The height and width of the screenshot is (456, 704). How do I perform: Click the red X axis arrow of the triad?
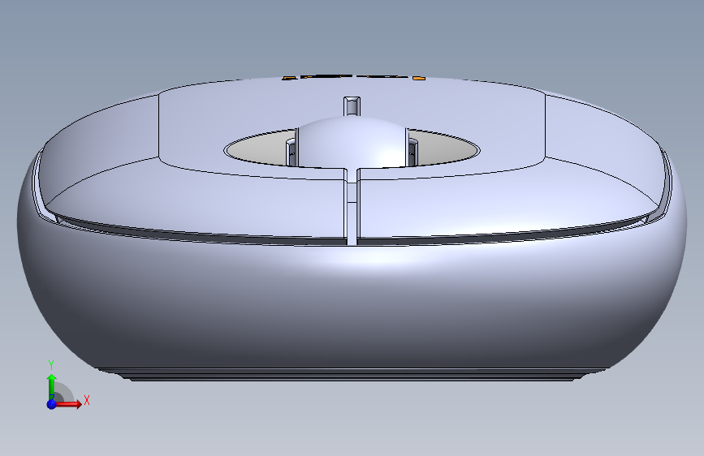point(68,404)
